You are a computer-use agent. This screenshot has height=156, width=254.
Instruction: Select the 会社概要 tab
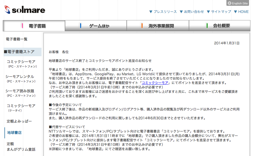(x=220, y=26)
